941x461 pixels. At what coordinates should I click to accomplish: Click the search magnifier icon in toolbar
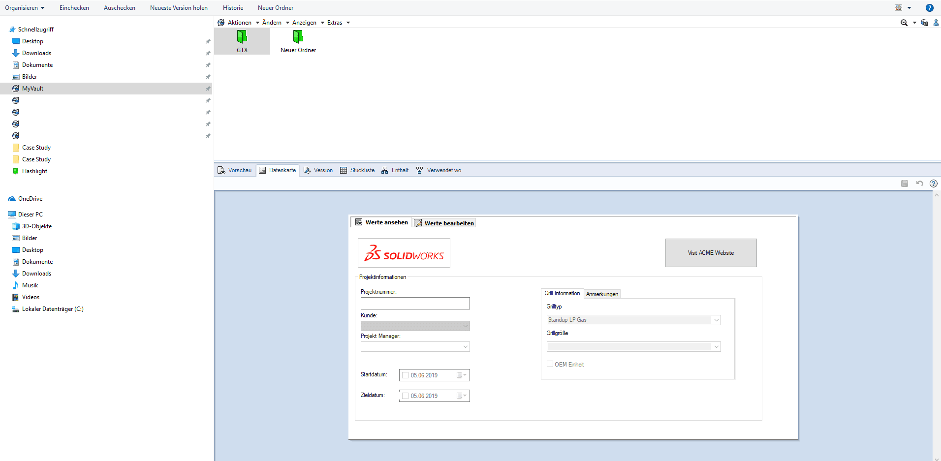(904, 23)
